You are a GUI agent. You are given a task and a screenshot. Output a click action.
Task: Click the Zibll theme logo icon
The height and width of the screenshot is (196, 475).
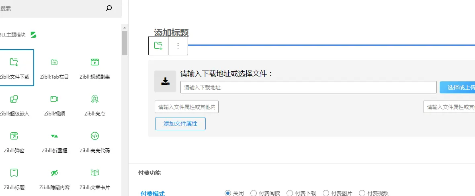[33, 35]
